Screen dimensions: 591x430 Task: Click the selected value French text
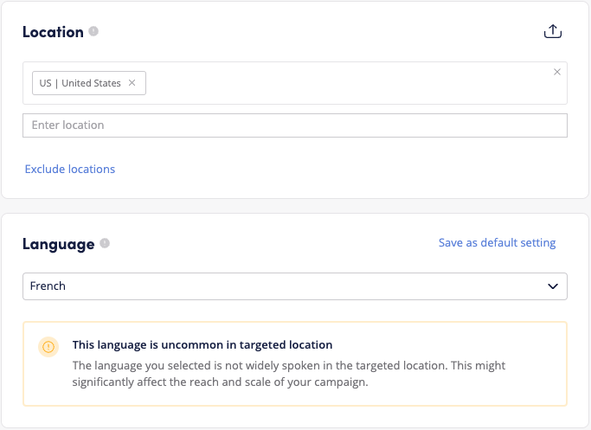pyautogui.click(x=48, y=286)
